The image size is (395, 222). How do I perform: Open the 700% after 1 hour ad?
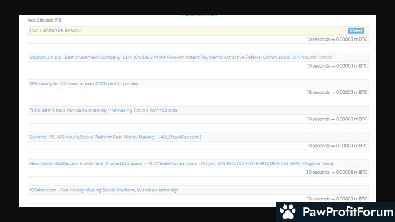pos(103,110)
